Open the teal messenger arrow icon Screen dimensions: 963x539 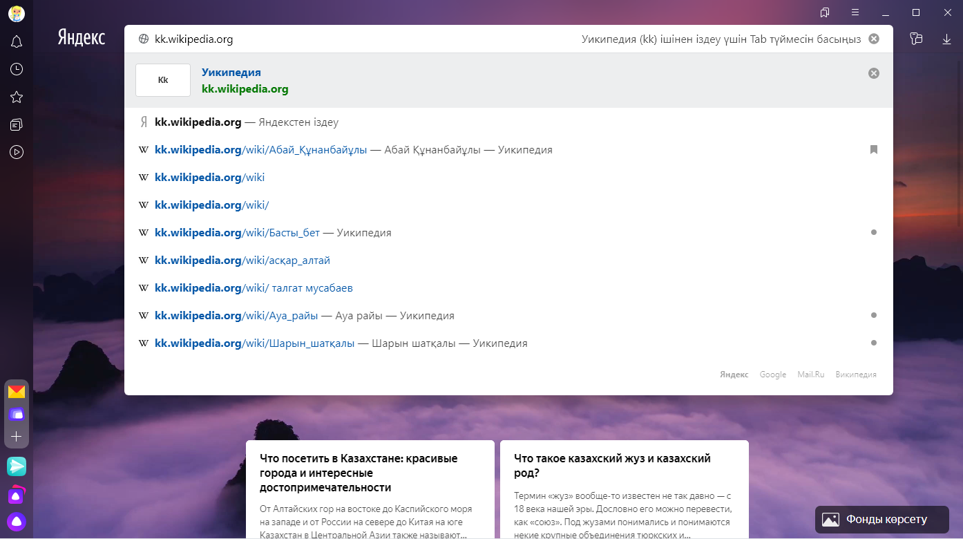[17, 466]
